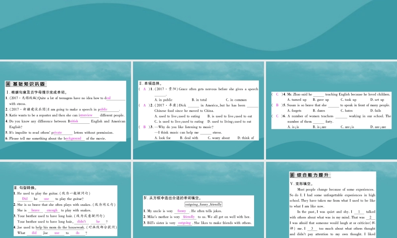Click the 'B 综合能力提升' section heading

tap(310, 175)
